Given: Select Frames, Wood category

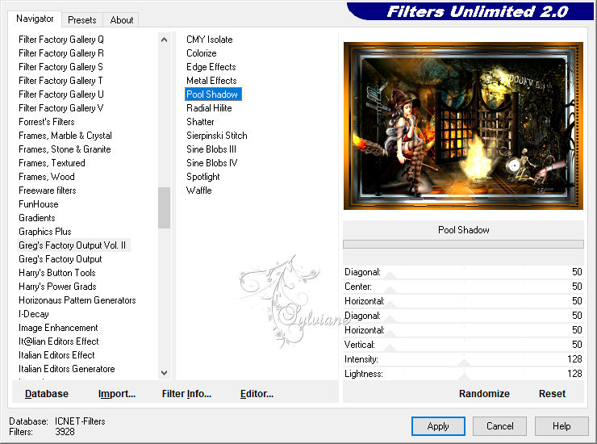Looking at the screenshot, I should tap(47, 177).
